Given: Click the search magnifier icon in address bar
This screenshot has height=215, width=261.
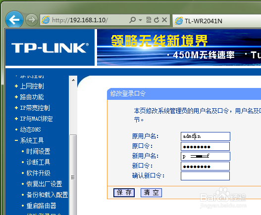Looking at the screenshot, I should point(133,20).
